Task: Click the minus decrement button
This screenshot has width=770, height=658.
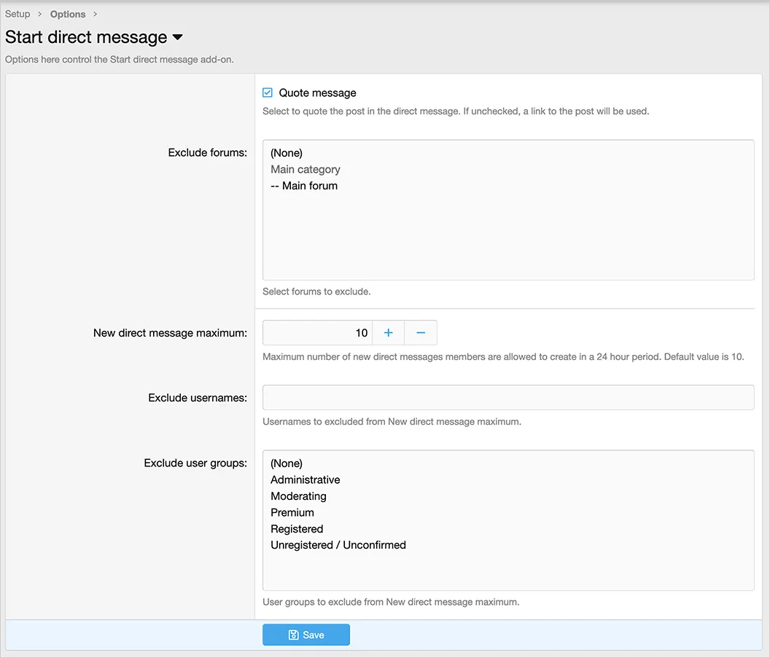Action: pyautogui.click(x=421, y=332)
